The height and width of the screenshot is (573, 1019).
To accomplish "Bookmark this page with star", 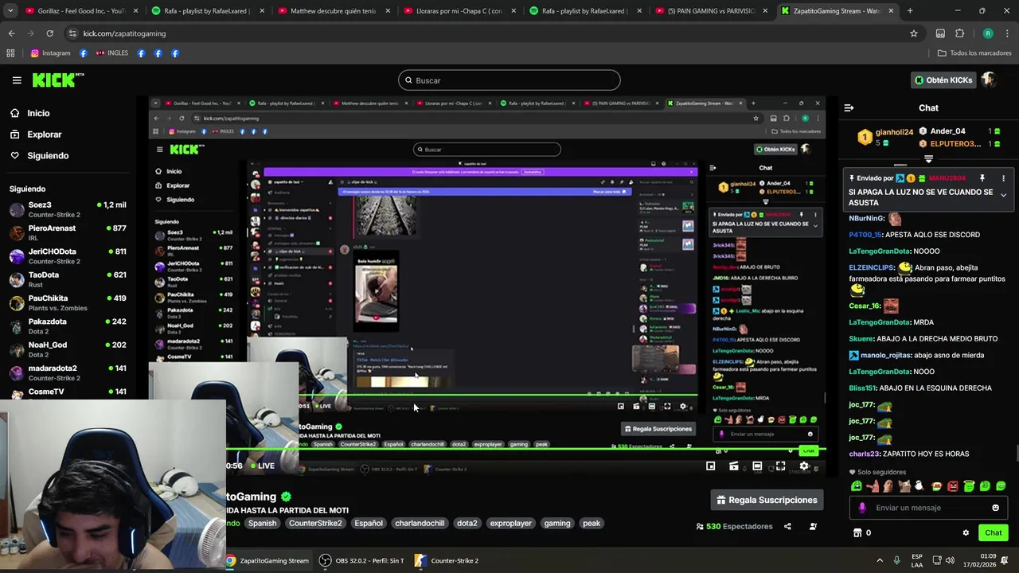I will [x=914, y=33].
